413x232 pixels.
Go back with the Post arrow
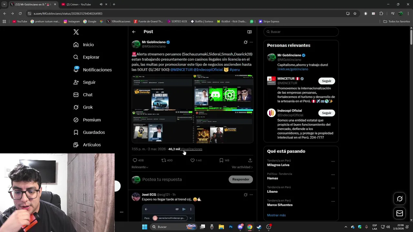click(x=134, y=32)
